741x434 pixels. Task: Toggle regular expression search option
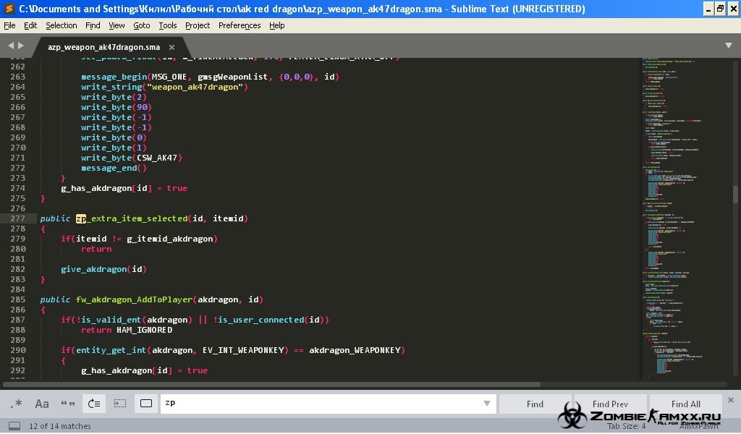[x=16, y=404]
